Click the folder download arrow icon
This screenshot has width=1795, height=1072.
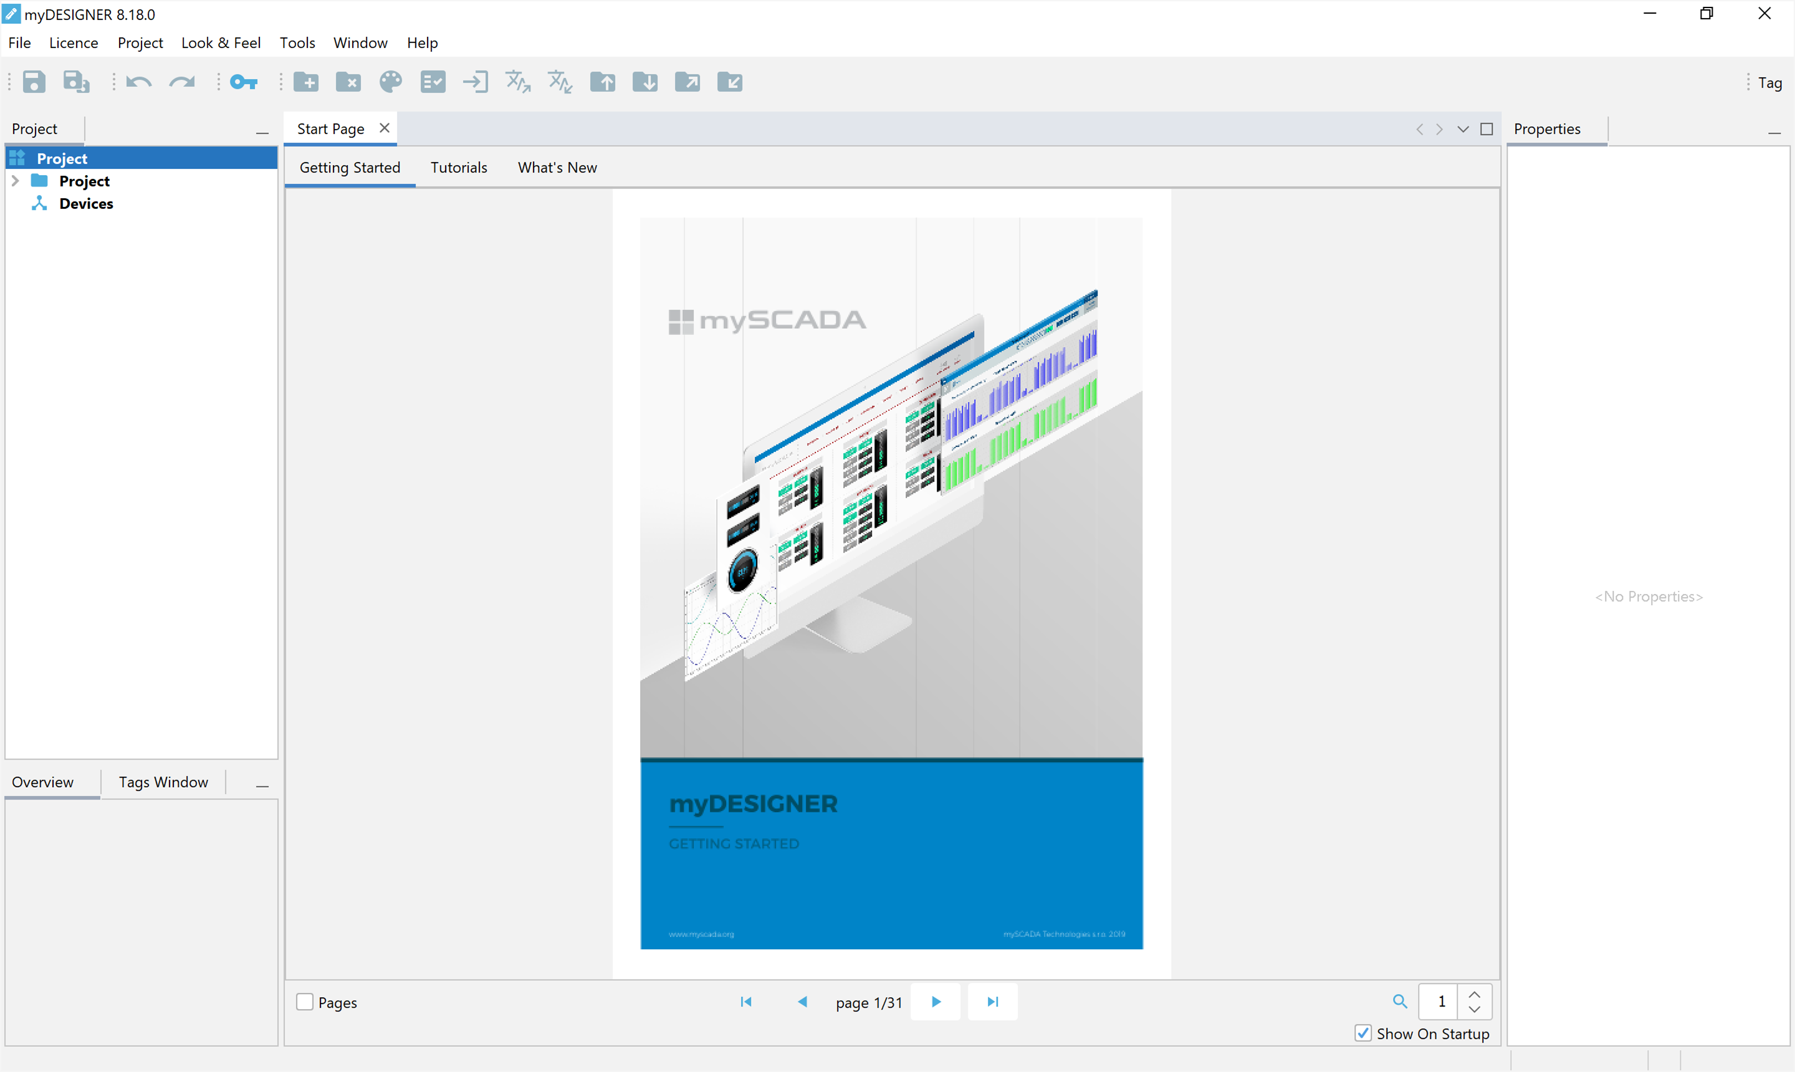click(x=645, y=82)
